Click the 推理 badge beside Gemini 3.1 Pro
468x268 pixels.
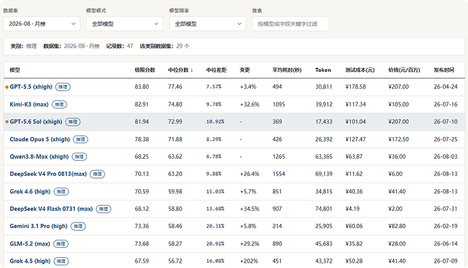click(x=78, y=226)
